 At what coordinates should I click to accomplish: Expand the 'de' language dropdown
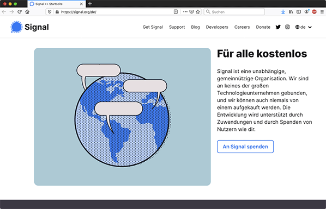coord(303,27)
